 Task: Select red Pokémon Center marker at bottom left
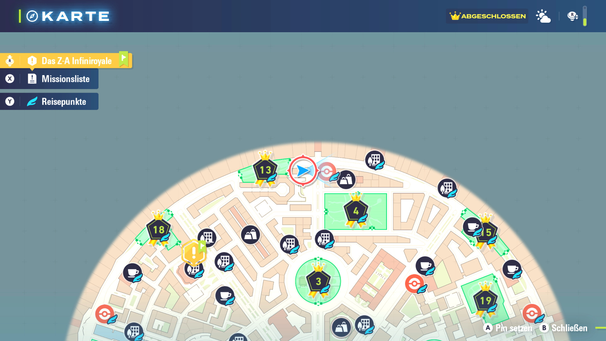tap(105, 314)
